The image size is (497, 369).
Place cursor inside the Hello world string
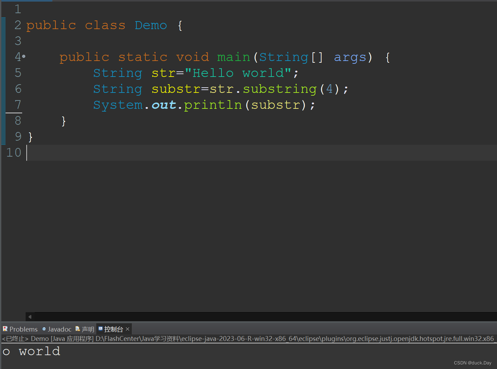[239, 73]
